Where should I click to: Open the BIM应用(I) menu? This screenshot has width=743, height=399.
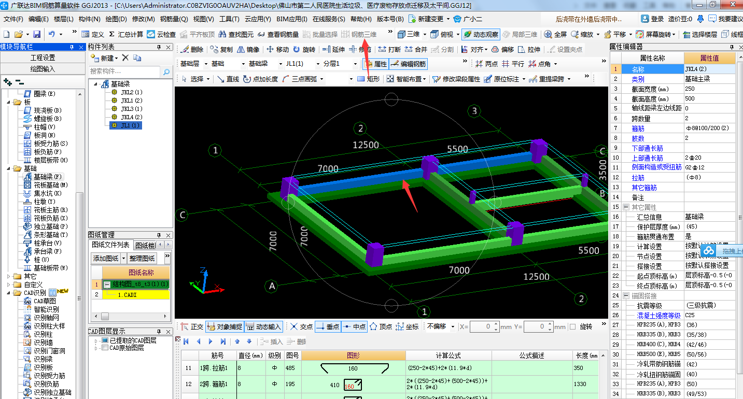[x=292, y=19]
